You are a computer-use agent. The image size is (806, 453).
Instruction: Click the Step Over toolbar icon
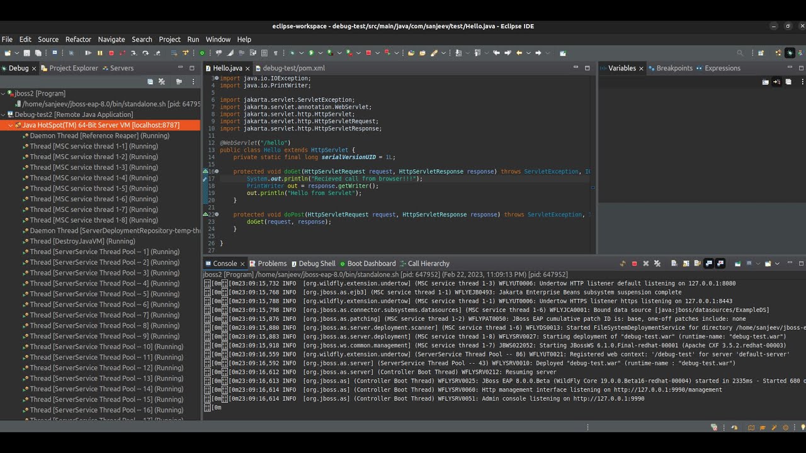click(x=145, y=53)
